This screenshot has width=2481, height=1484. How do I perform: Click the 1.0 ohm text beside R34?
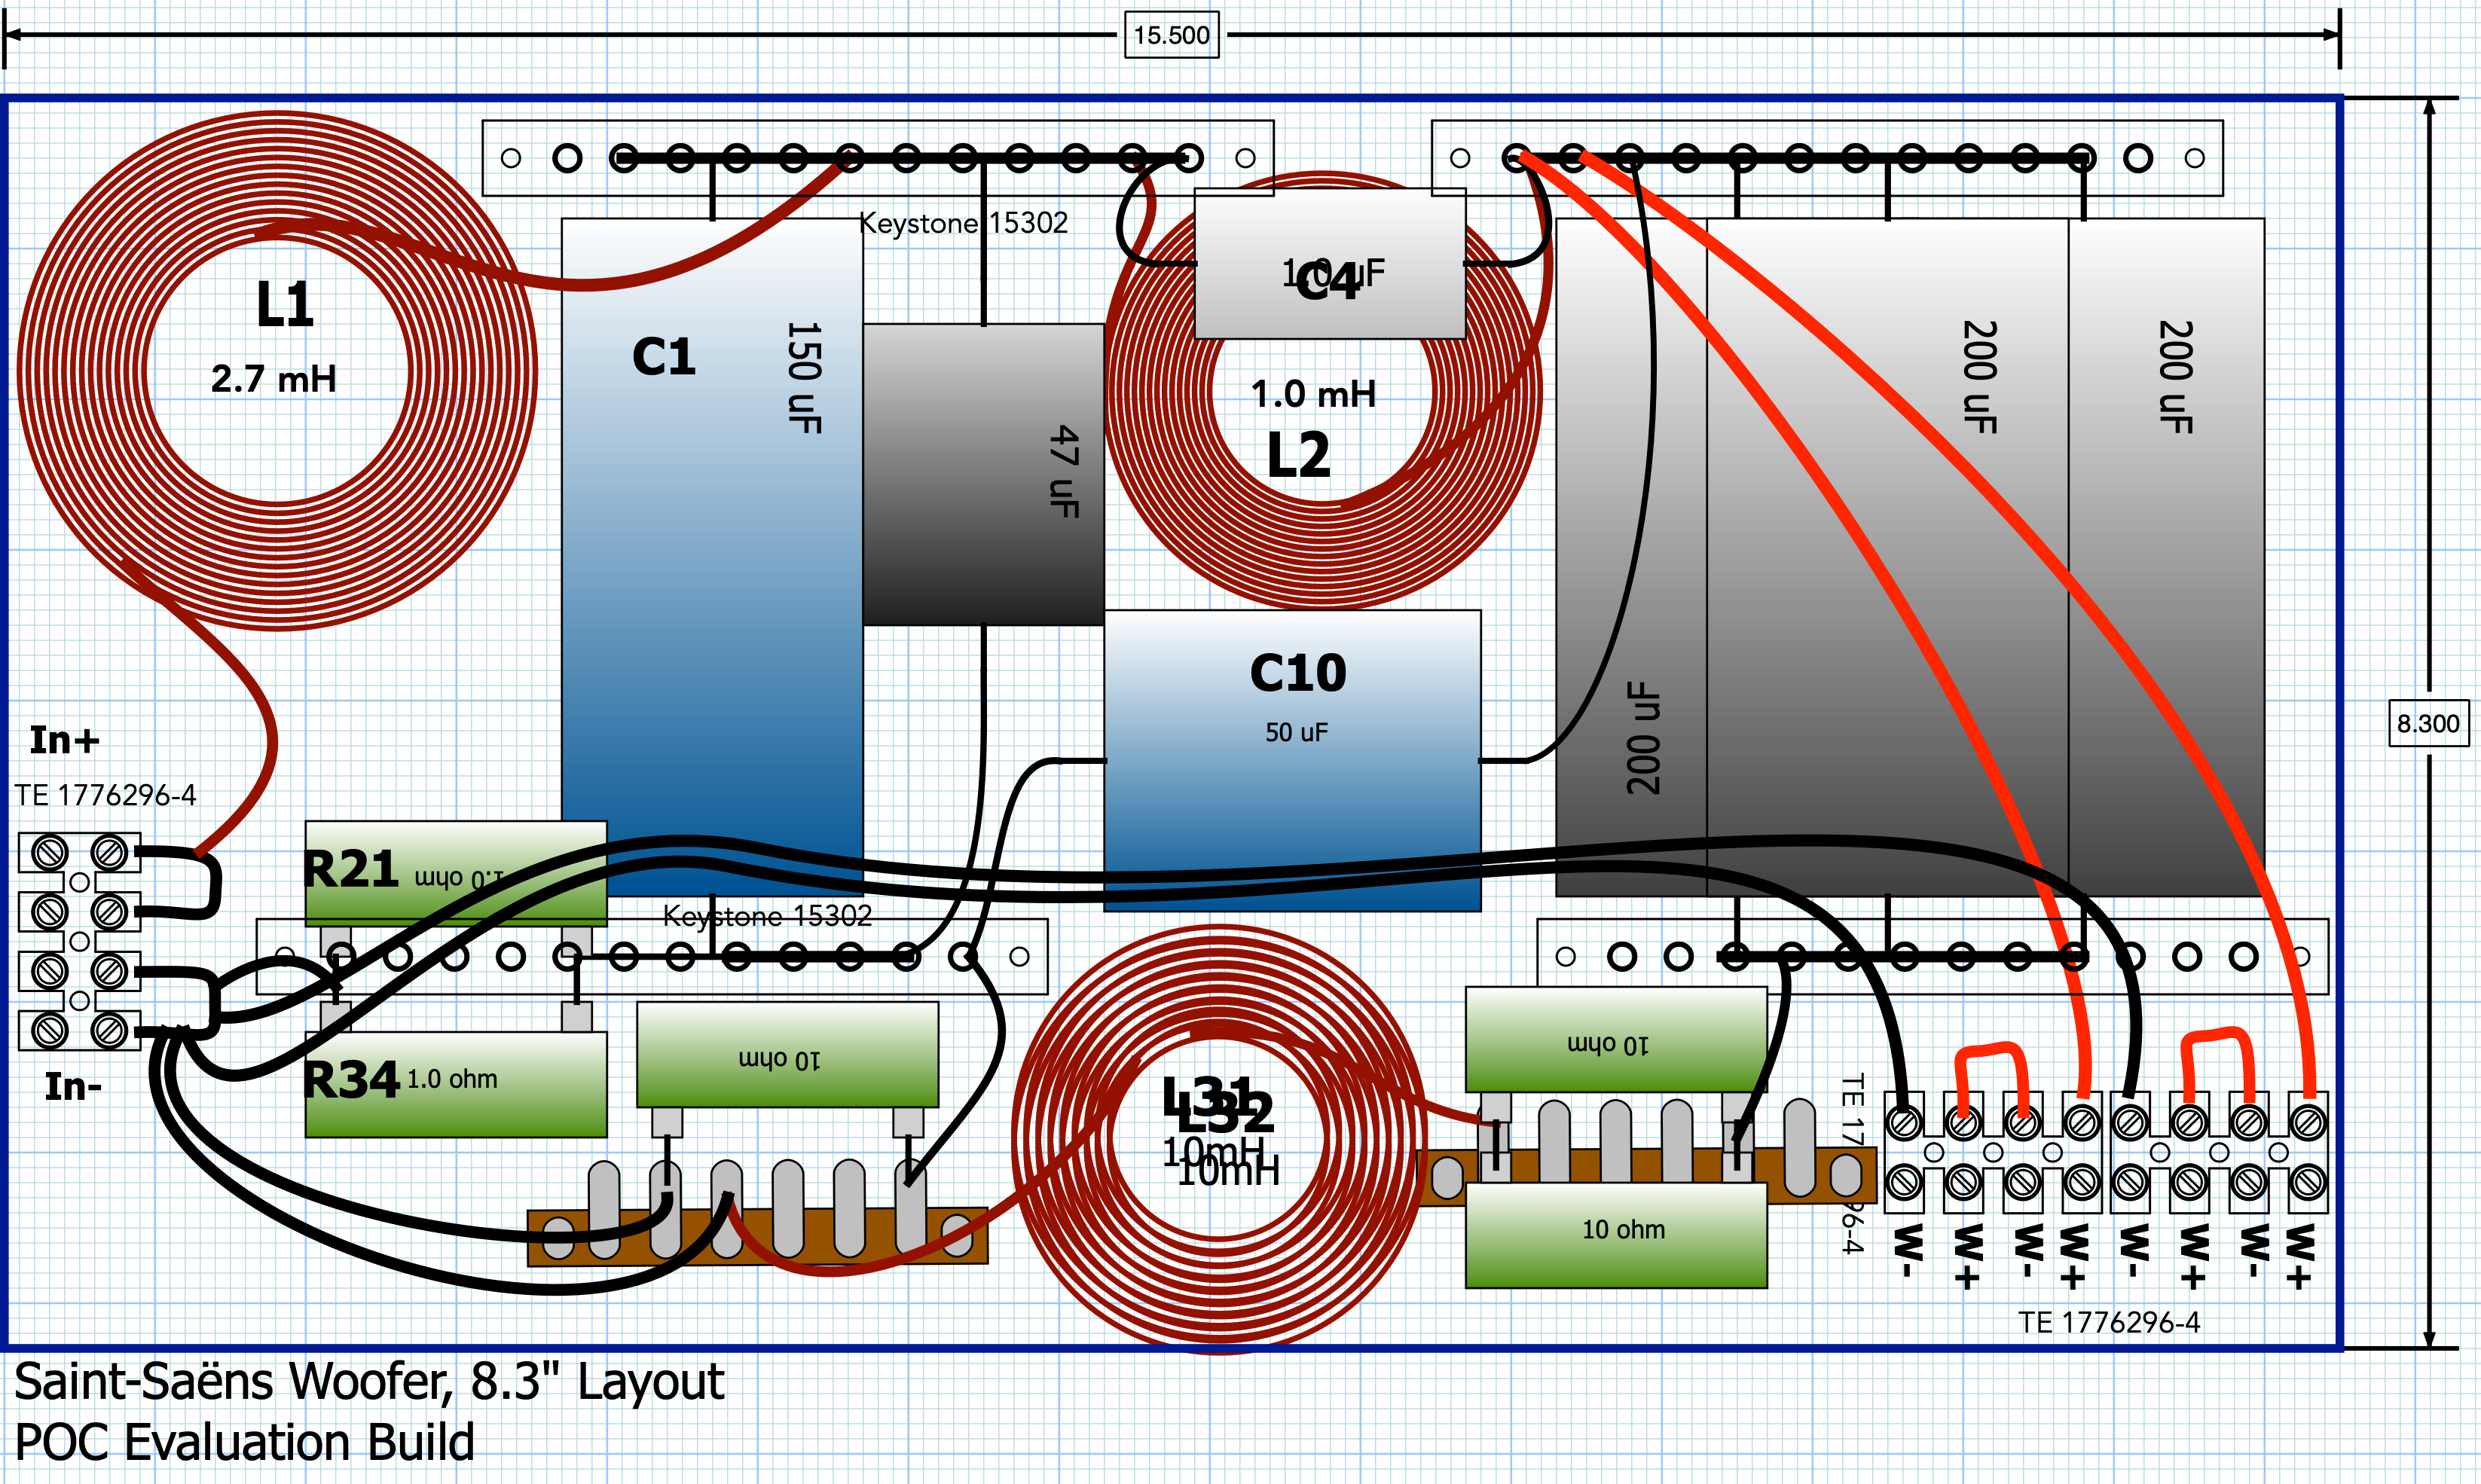point(452,1079)
